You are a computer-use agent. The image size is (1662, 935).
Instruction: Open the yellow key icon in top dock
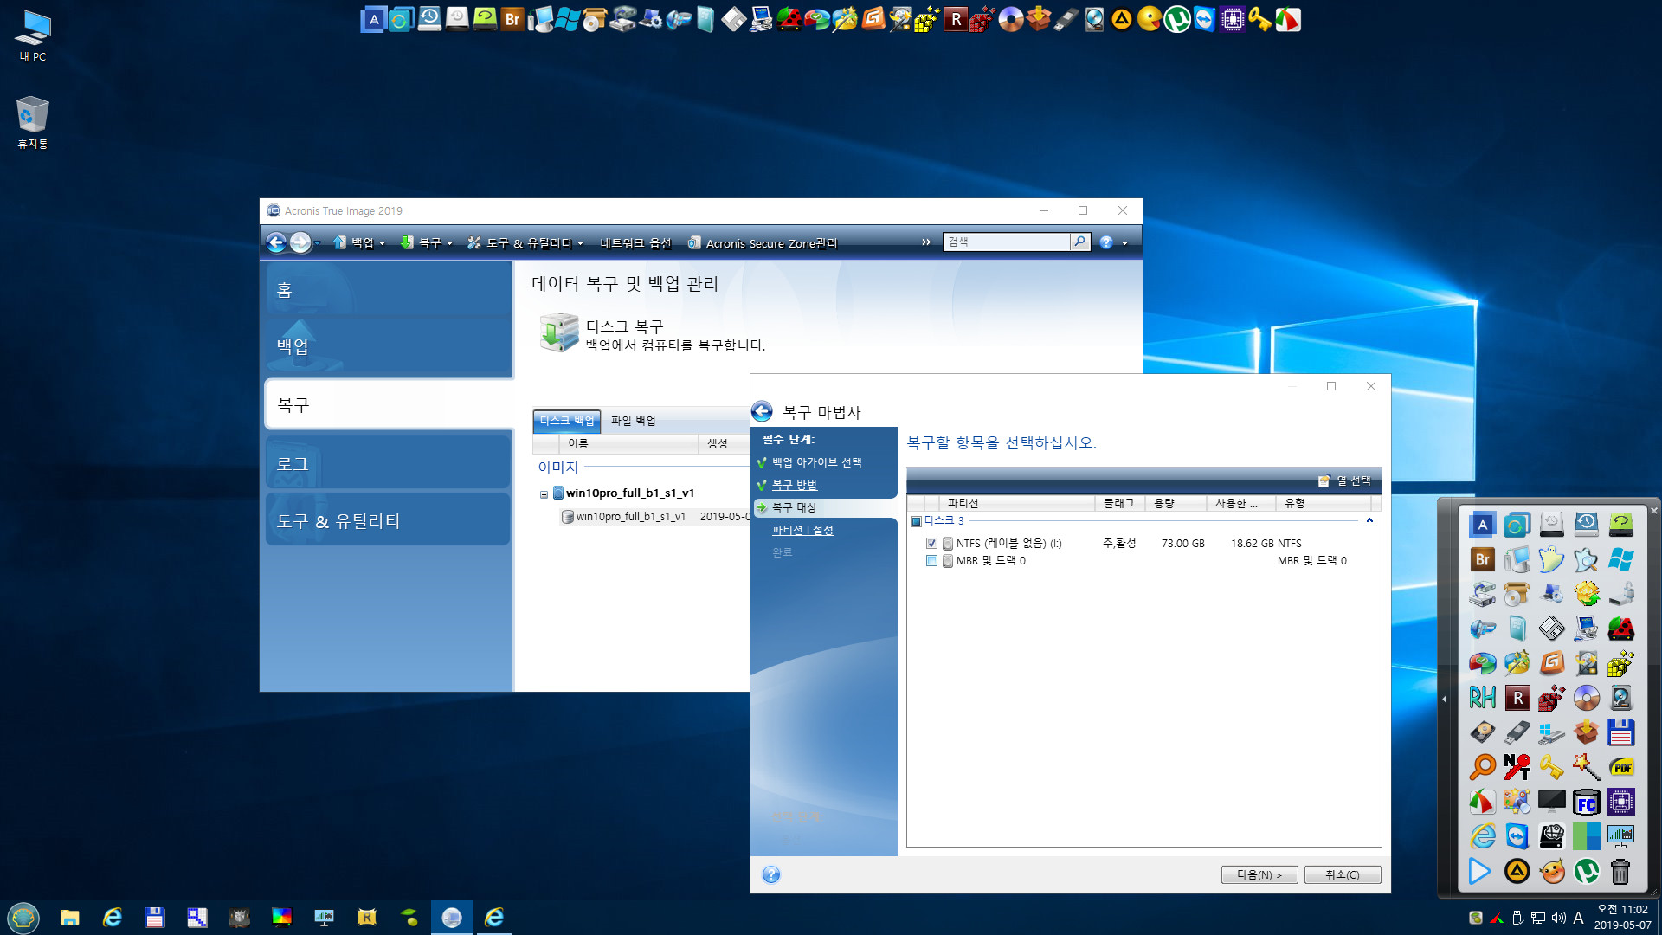pos(1259,19)
